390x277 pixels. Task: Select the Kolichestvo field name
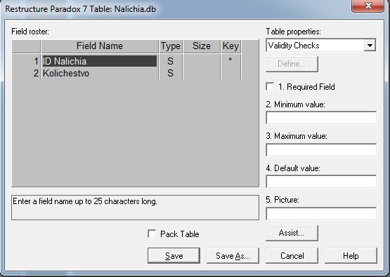point(100,73)
